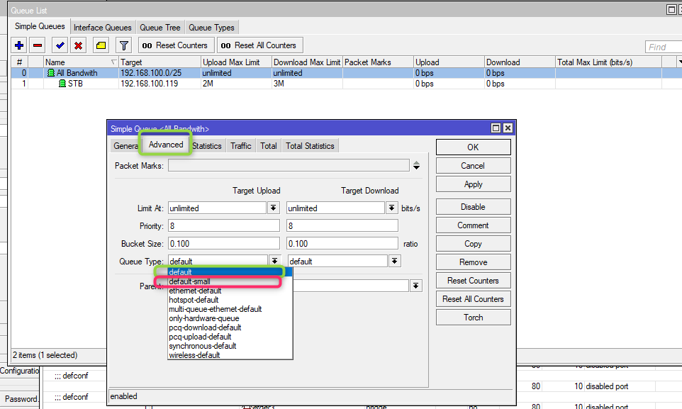682x409 pixels.
Task: Choose default queue type option
Action: click(230, 272)
